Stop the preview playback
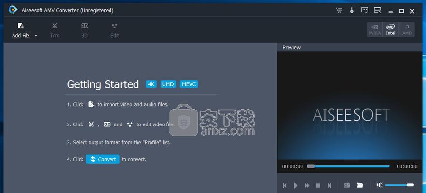The width and height of the screenshot is (426, 193). point(318,185)
